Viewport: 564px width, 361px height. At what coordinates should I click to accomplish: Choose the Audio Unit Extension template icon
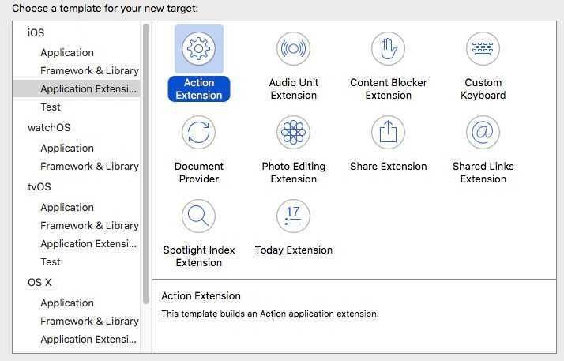294,48
